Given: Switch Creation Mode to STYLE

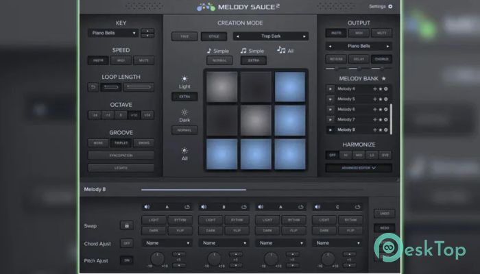Looking at the screenshot, I should (214, 36).
